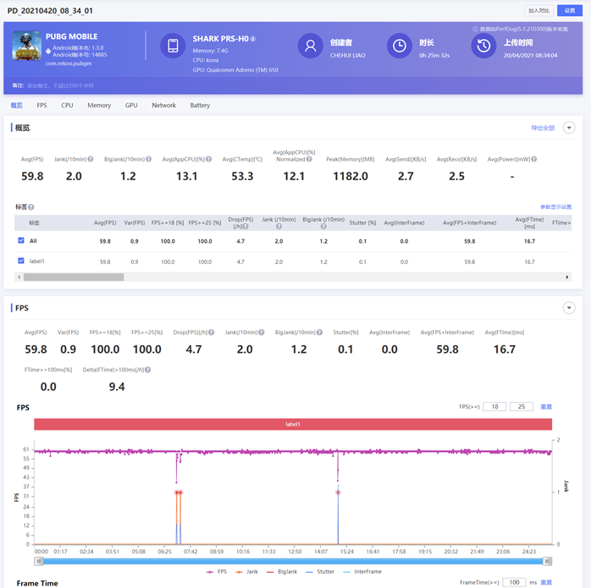This screenshot has height=588, width=591.
Task: Click info icon beside SHARK PRS-H0
Action: click(253, 39)
